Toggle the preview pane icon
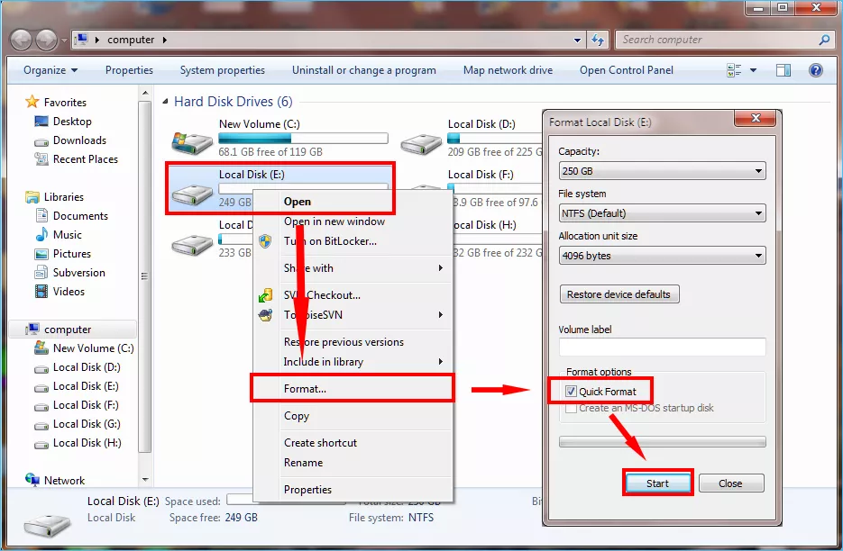 (x=783, y=70)
